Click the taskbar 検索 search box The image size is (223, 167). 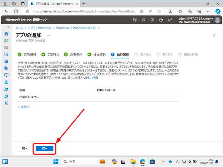(x=85, y=161)
